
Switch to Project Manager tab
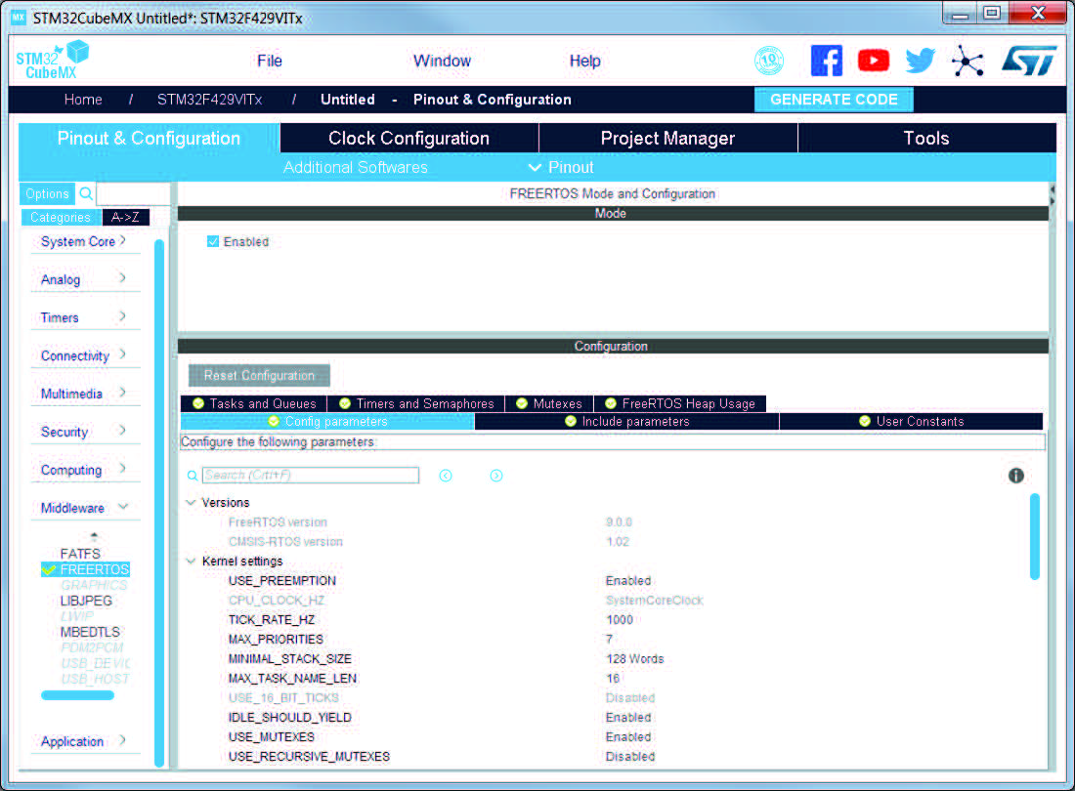pos(667,139)
